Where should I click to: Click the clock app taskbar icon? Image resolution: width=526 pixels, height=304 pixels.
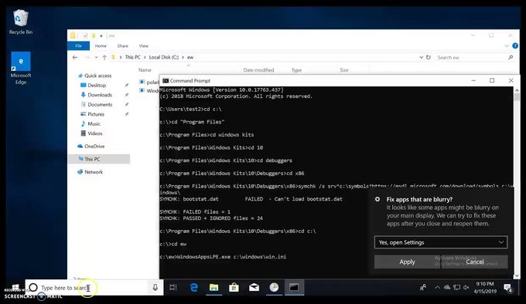tap(274, 287)
